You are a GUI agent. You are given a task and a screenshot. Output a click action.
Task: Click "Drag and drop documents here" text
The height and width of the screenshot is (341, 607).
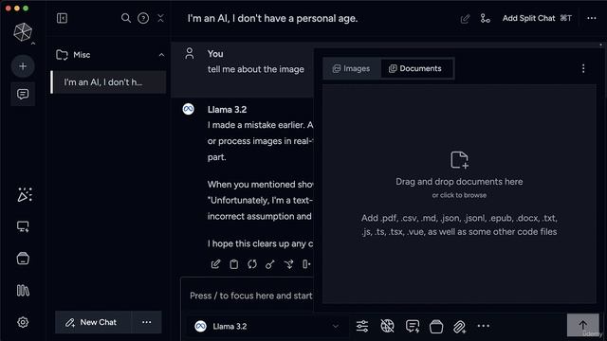coord(459,181)
